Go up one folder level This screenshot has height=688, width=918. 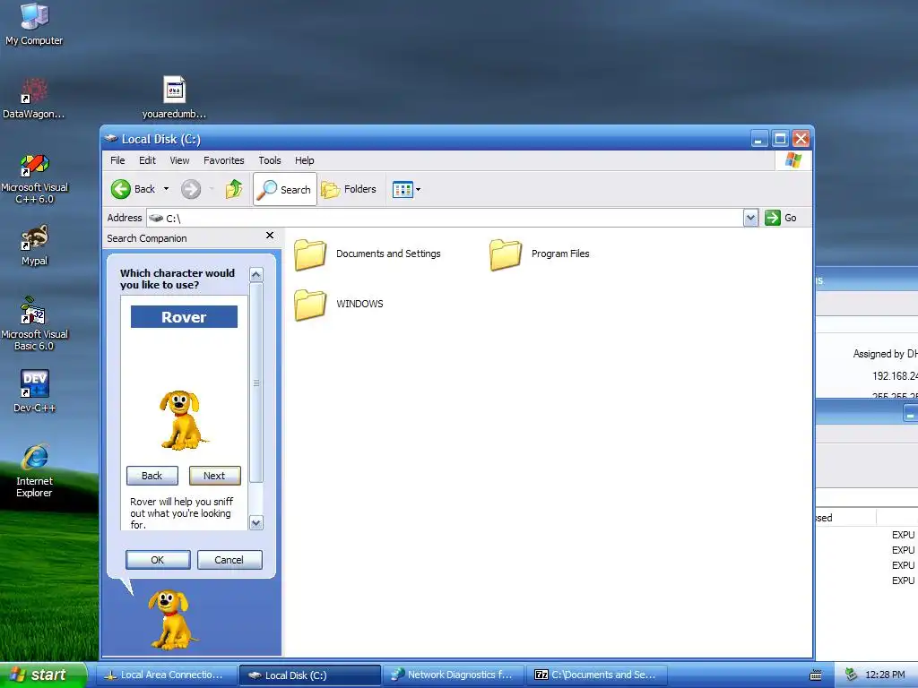(x=234, y=189)
